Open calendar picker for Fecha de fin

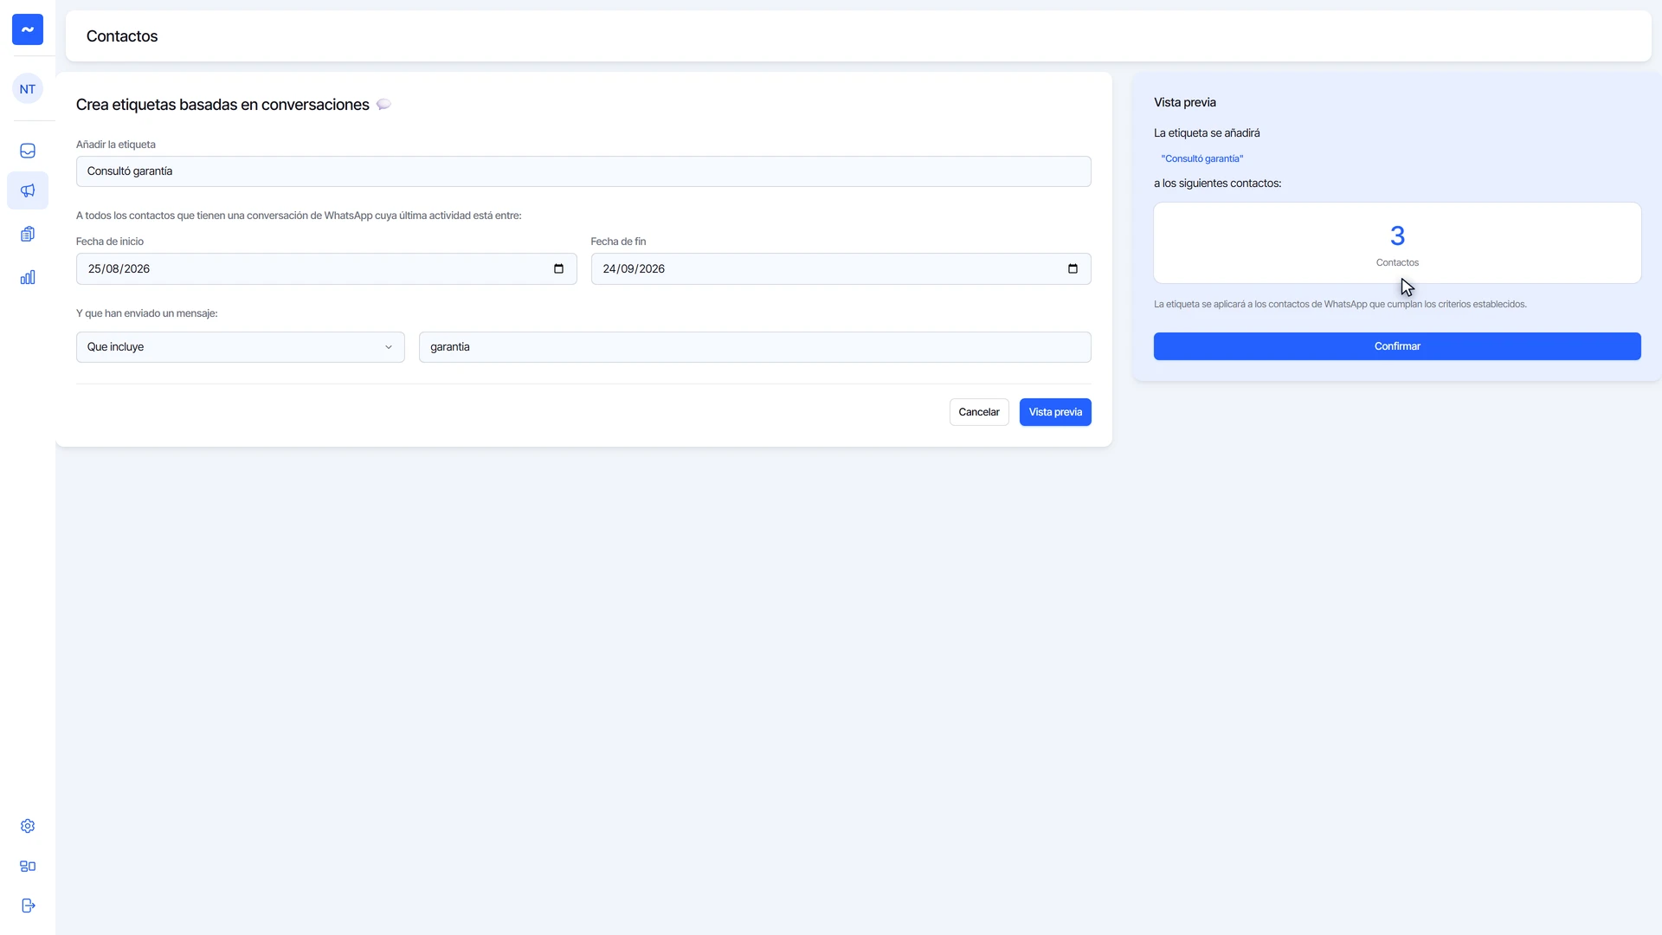(1073, 268)
